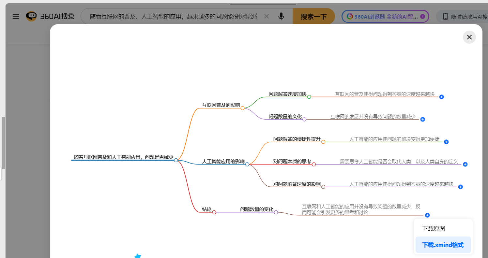Expand plus icon after 人工智能的应用使问题的解决 node

(446, 142)
